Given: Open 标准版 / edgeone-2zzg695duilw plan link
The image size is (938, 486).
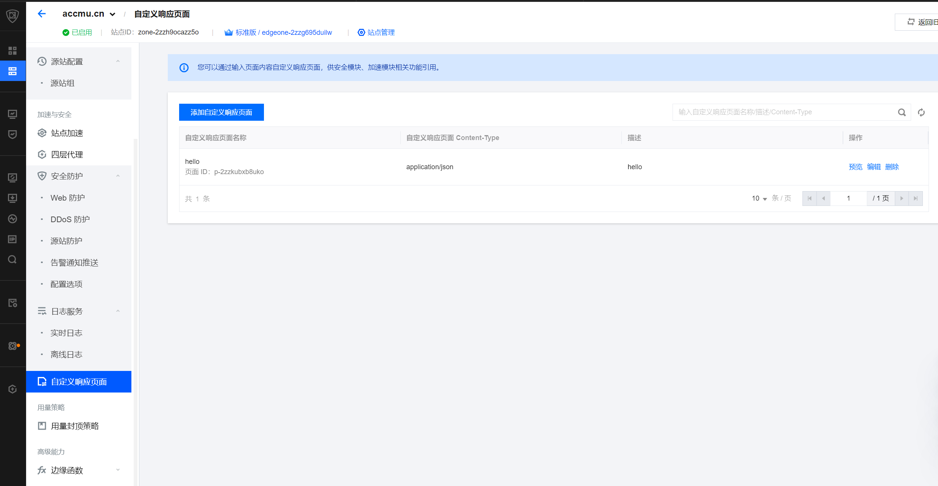Looking at the screenshot, I should click(x=284, y=33).
